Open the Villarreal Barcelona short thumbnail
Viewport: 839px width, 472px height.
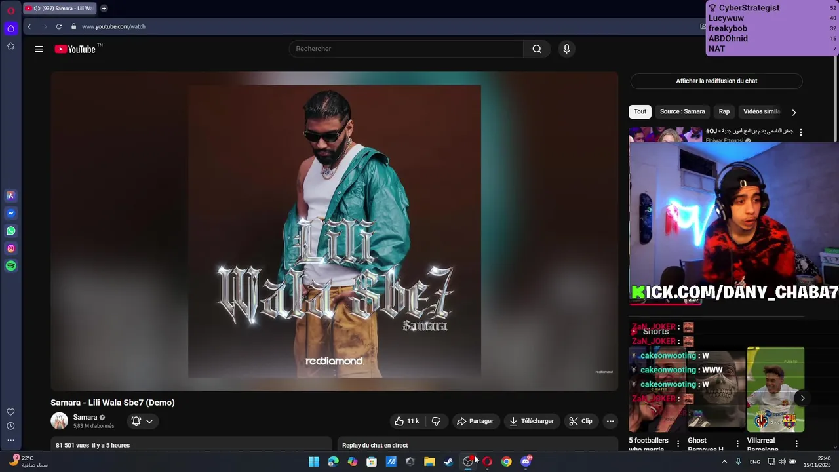pos(775,389)
